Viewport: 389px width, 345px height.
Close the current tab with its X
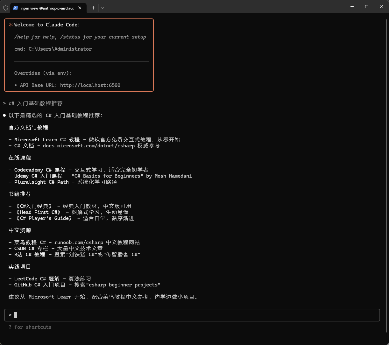[x=80, y=8]
